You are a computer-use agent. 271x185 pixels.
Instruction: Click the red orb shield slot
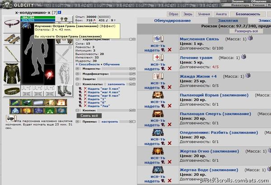pyautogui.click(x=49, y=75)
